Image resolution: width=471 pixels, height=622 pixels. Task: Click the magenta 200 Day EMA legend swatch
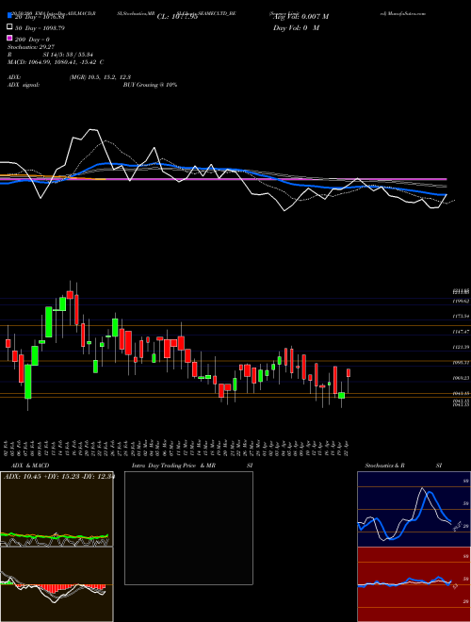(9, 39)
